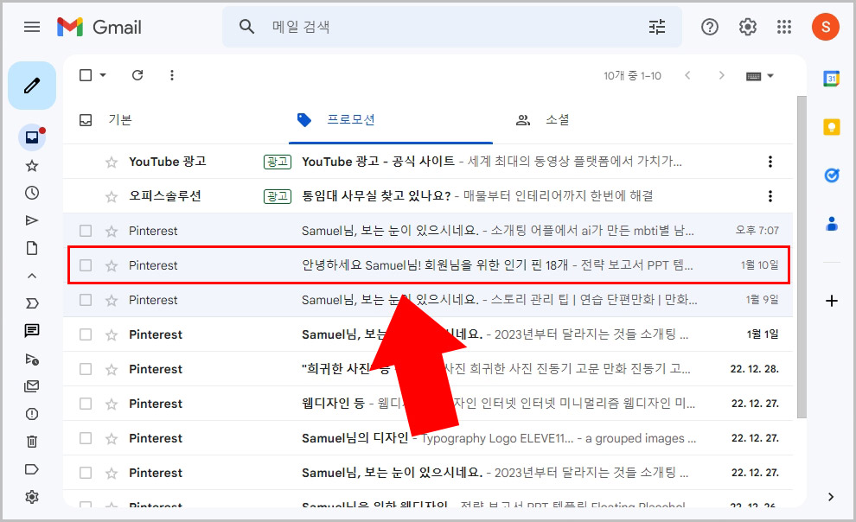
Task: Open Important label icon in sidebar
Action: click(x=32, y=303)
